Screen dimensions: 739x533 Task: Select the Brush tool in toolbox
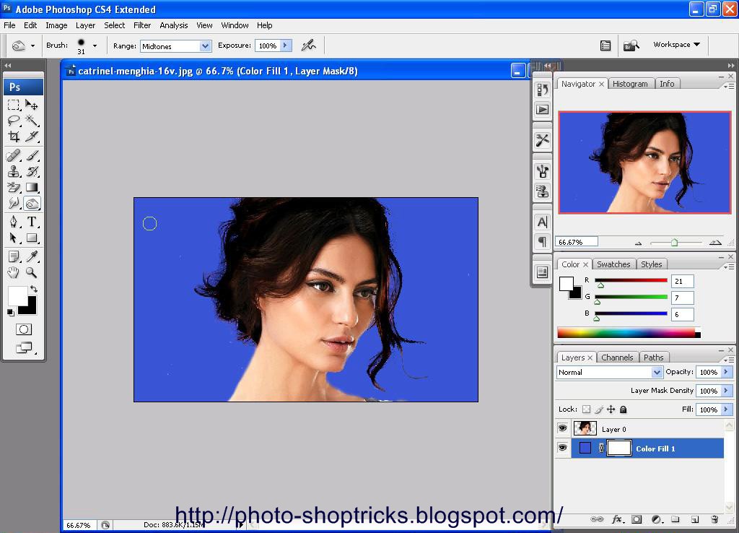tap(32, 155)
